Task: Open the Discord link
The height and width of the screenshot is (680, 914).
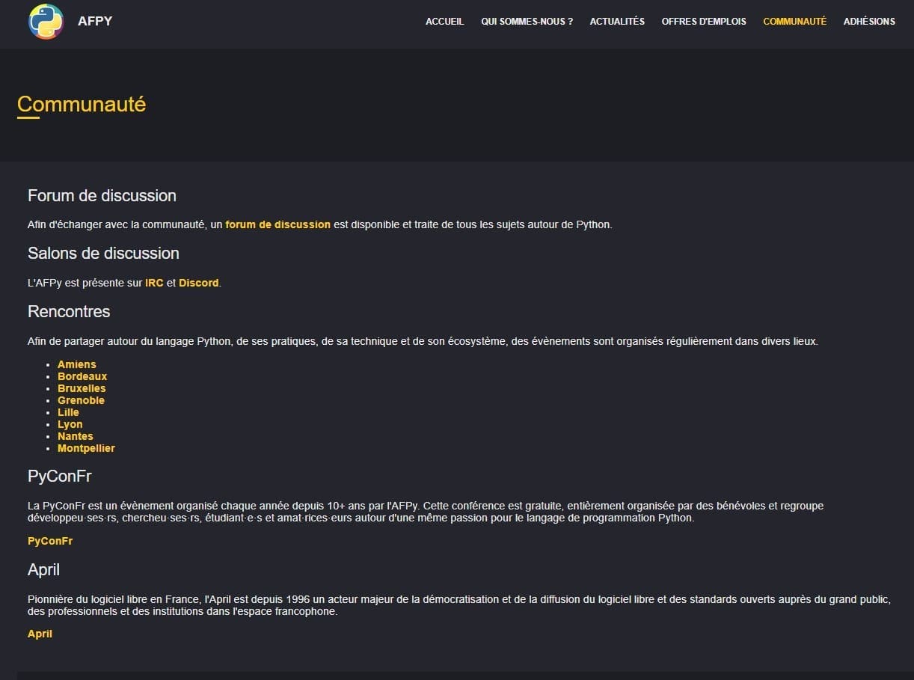Action: (x=199, y=283)
